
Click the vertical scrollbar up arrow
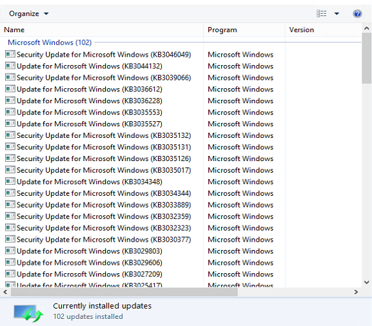pyautogui.click(x=367, y=28)
